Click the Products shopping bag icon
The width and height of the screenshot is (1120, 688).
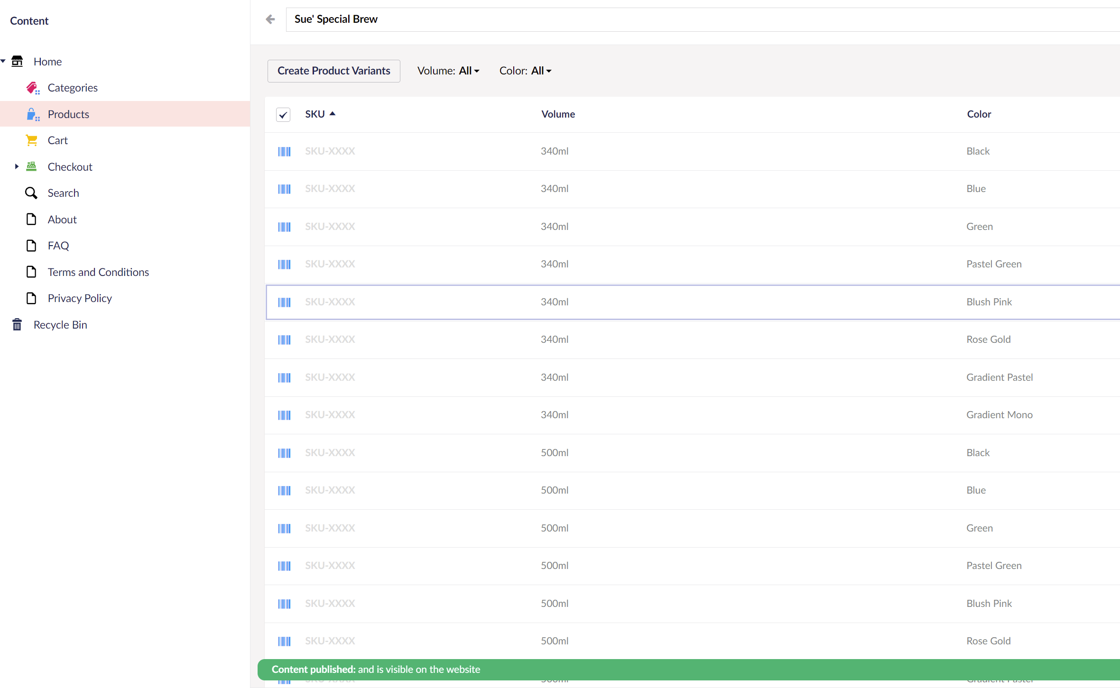click(33, 114)
